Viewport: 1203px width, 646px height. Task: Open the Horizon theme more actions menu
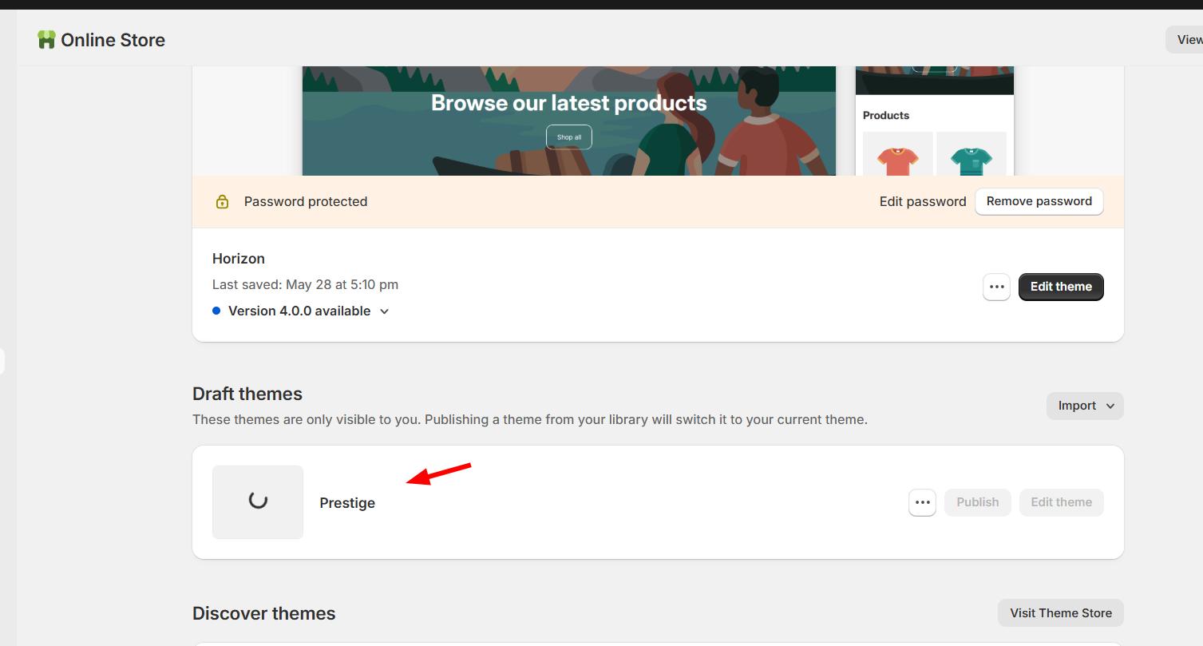tap(996, 287)
